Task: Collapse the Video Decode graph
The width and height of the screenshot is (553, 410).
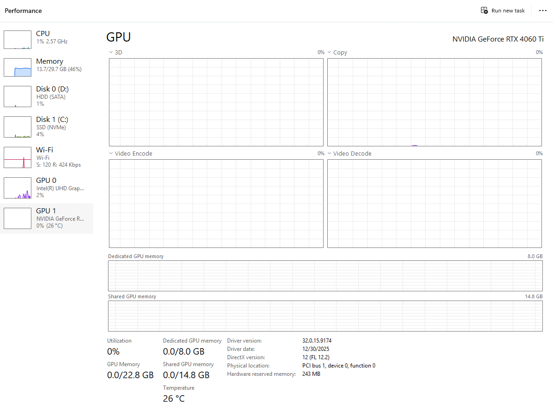Action: click(329, 153)
